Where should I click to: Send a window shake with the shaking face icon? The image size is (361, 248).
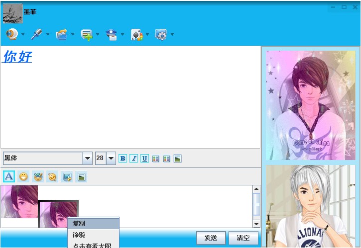point(52,176)
